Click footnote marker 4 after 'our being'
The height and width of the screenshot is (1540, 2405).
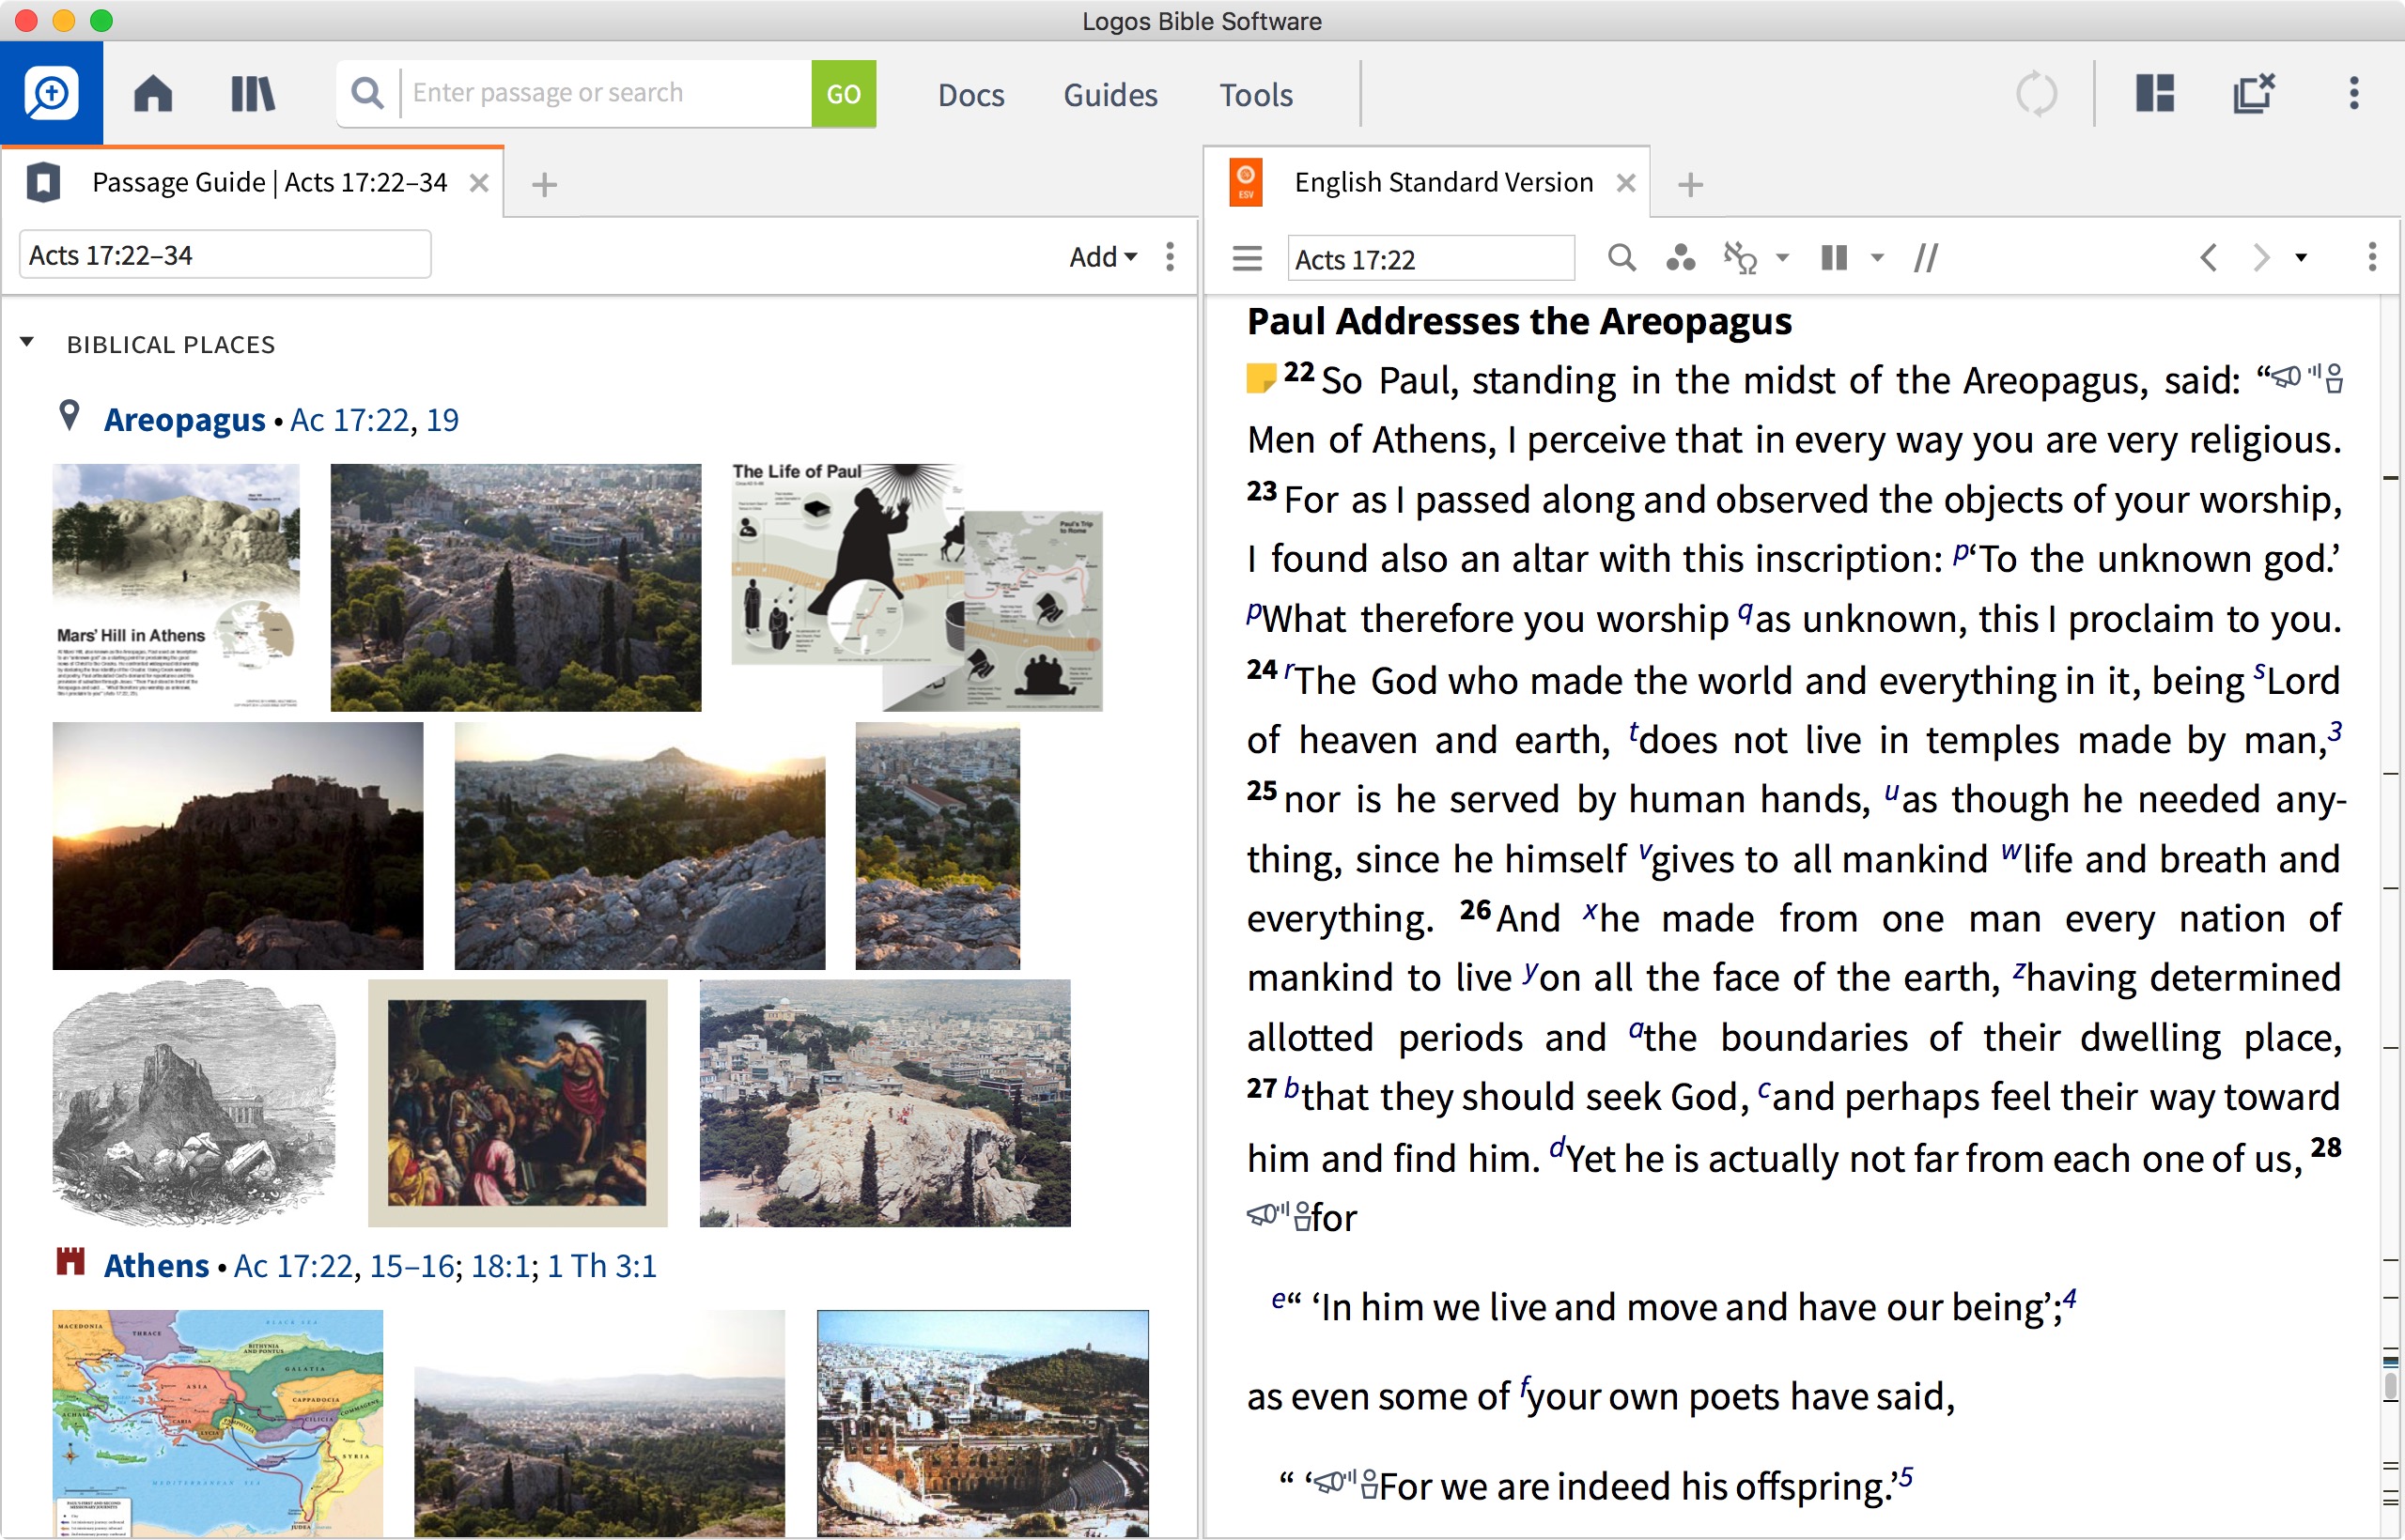pyautogui.click(x=2069, y=1298)
